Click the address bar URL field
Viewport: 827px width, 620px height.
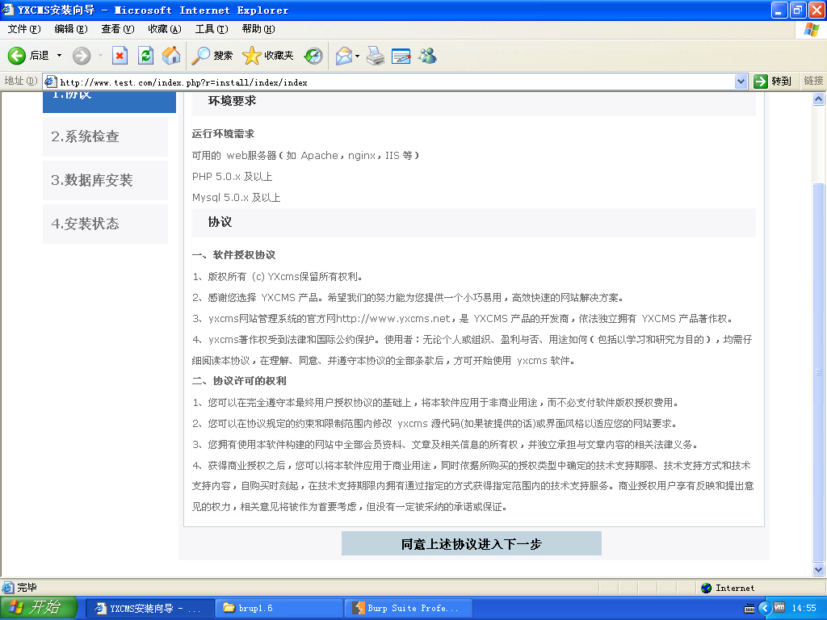[396, 82]
